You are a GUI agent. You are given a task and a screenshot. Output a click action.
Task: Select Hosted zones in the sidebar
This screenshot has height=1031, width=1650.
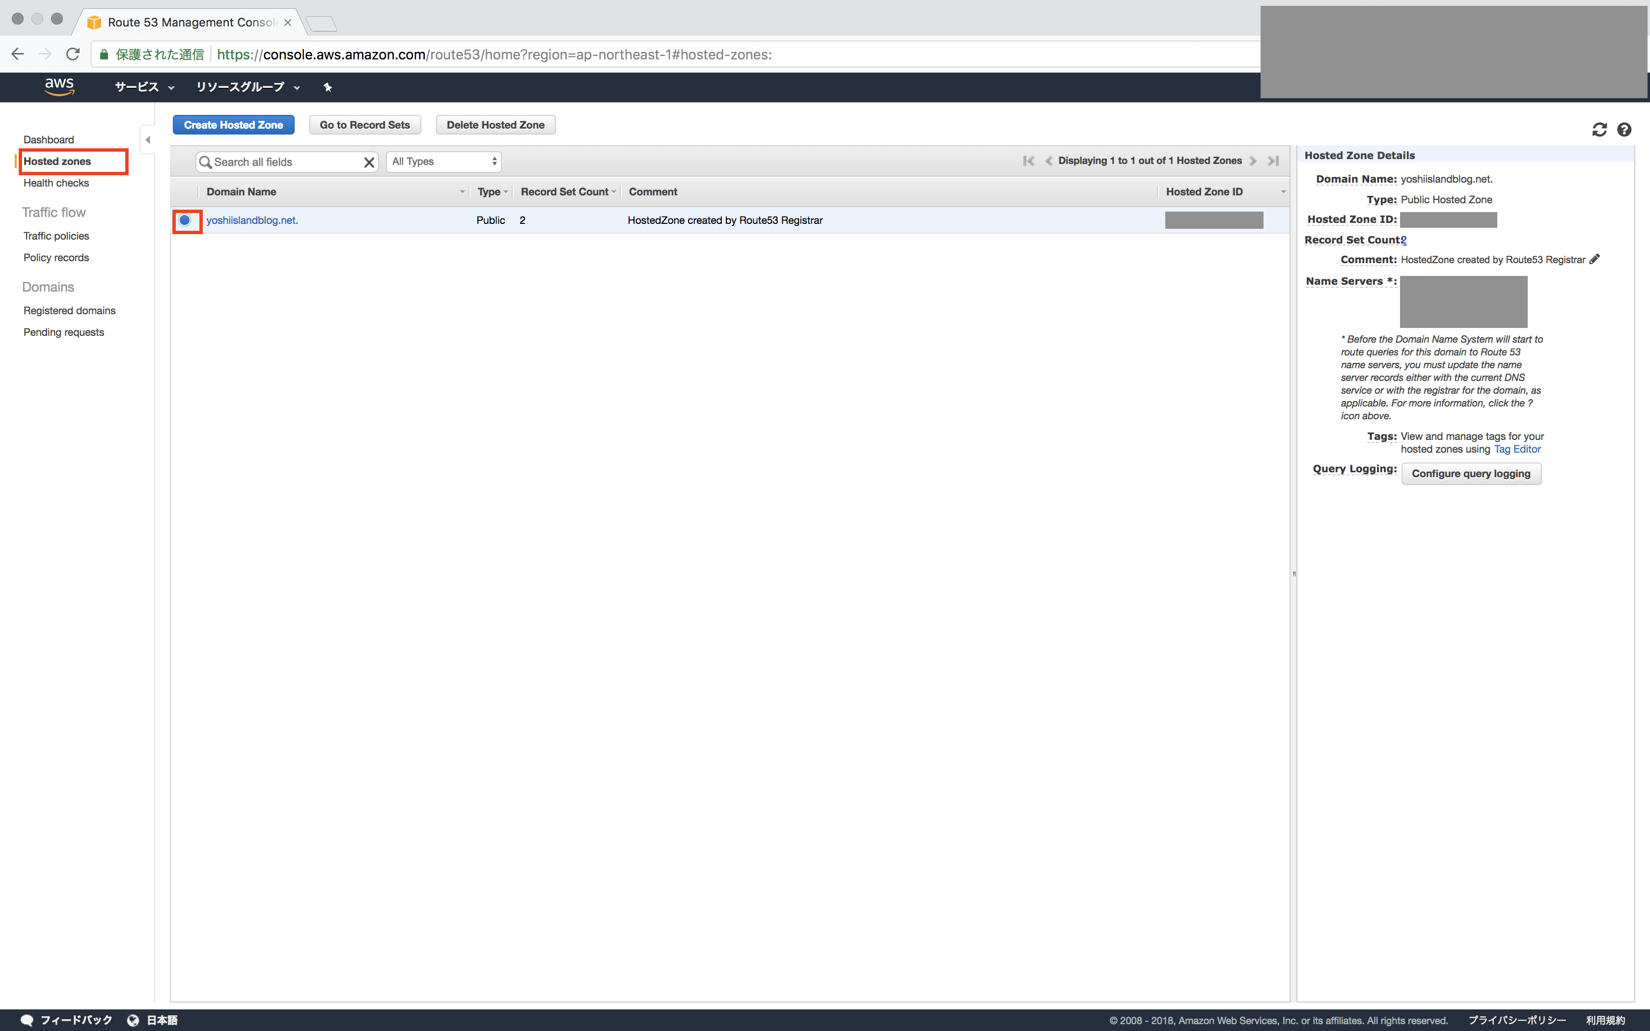pos(57,162)
